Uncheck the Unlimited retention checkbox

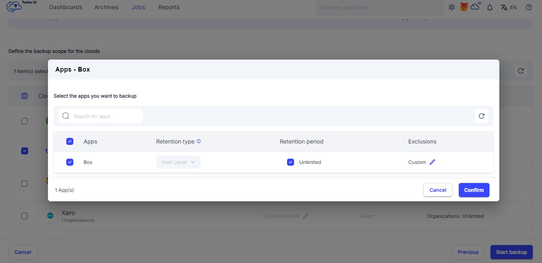point(291,162)
